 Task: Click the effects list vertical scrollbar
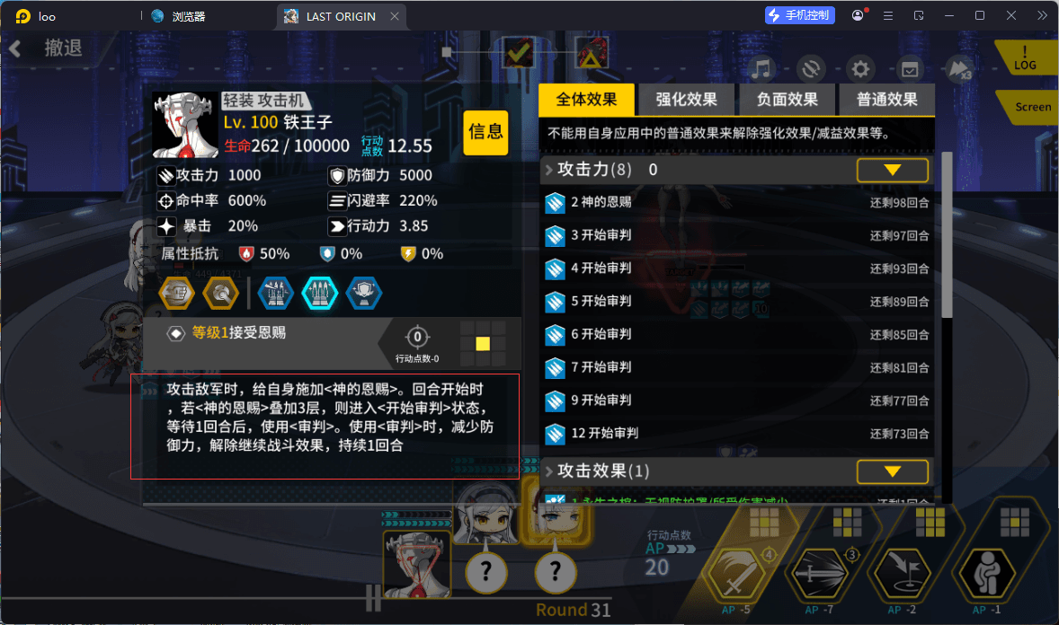(x=947, y=235)
